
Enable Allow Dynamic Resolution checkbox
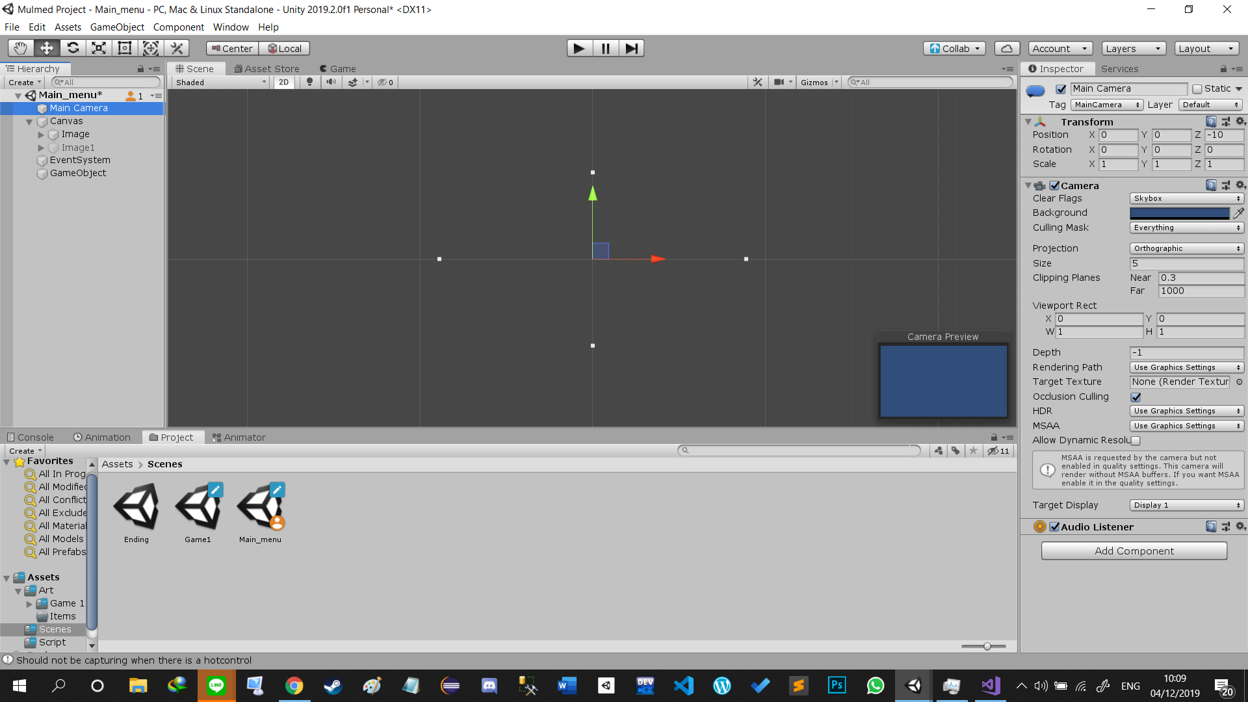pyautogui.click(x=1136, y=441)
